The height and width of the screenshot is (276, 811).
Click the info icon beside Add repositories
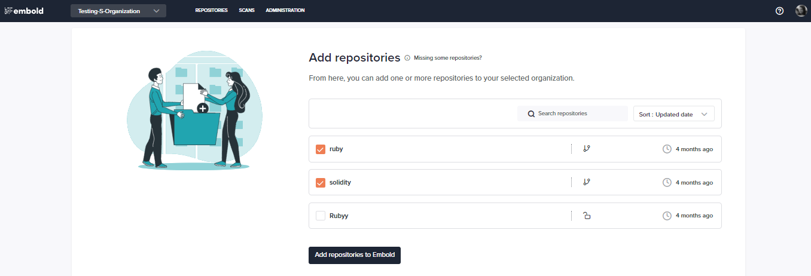pyautogui.click(x=407, y=58)
